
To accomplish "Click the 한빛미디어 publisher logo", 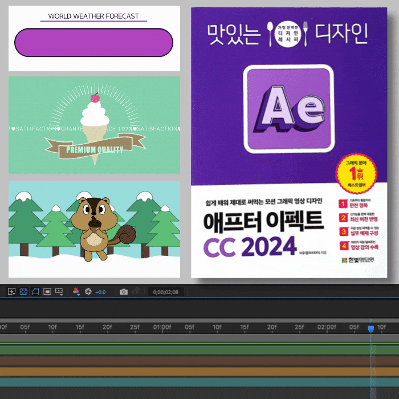I will [359, 260].
